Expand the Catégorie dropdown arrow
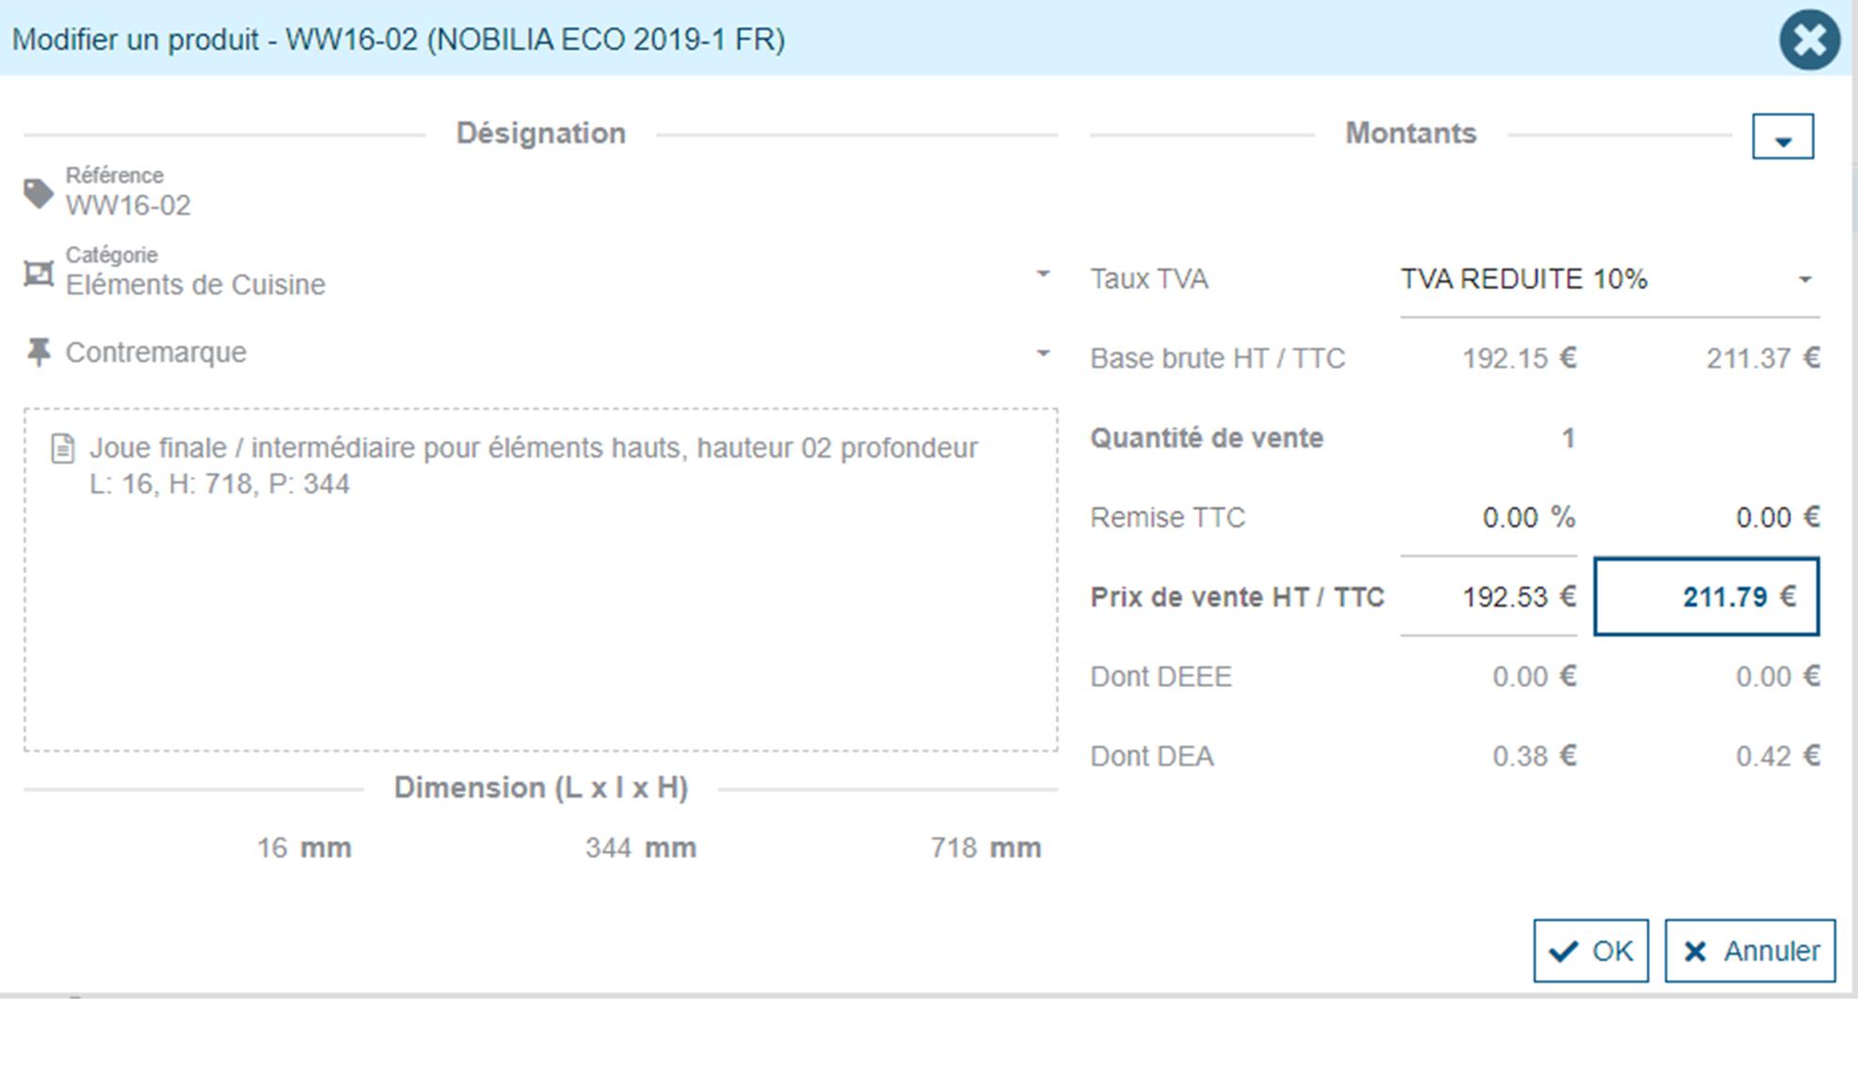Image resolution: width=1858 pixels, height=1084 pixels. click(x=1043, y=274)
